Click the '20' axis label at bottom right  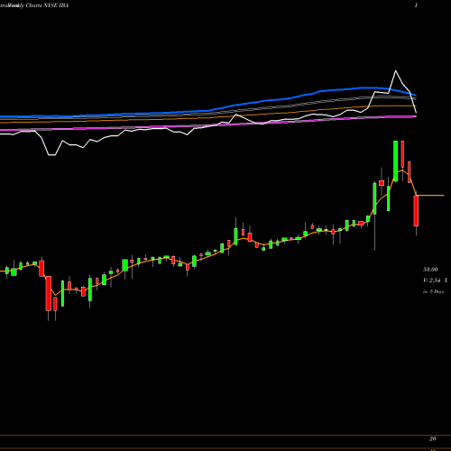[432, 438]
